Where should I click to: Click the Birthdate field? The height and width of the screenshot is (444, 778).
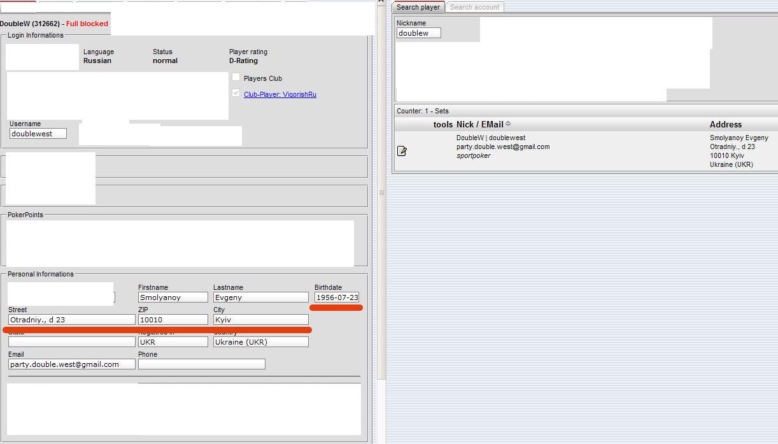337,297
